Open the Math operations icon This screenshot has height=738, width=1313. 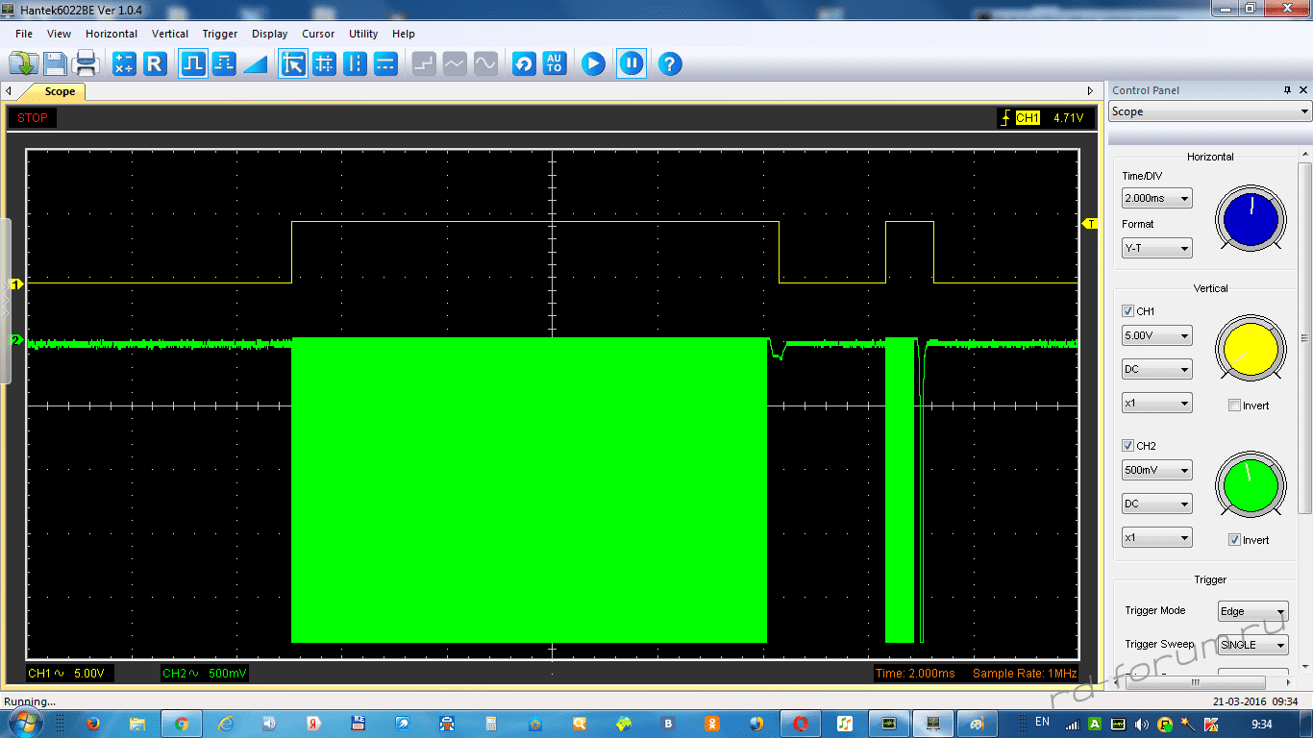(x=124, y=64)
